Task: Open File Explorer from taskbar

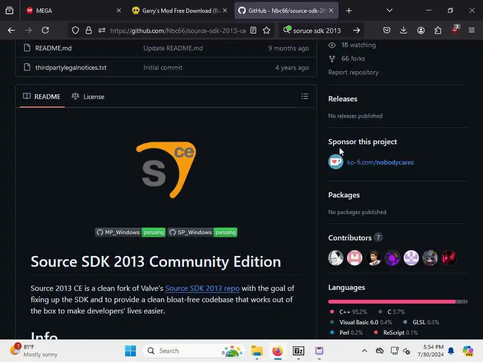Action: pos(257,351)
